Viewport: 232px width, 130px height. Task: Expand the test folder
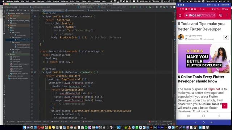coord(9,54)
